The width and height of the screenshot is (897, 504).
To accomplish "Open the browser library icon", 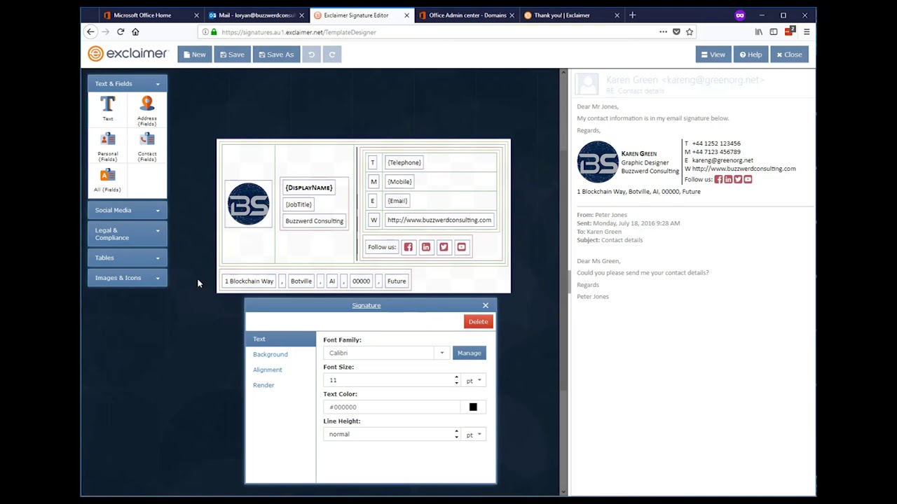I will coord(758,31).
